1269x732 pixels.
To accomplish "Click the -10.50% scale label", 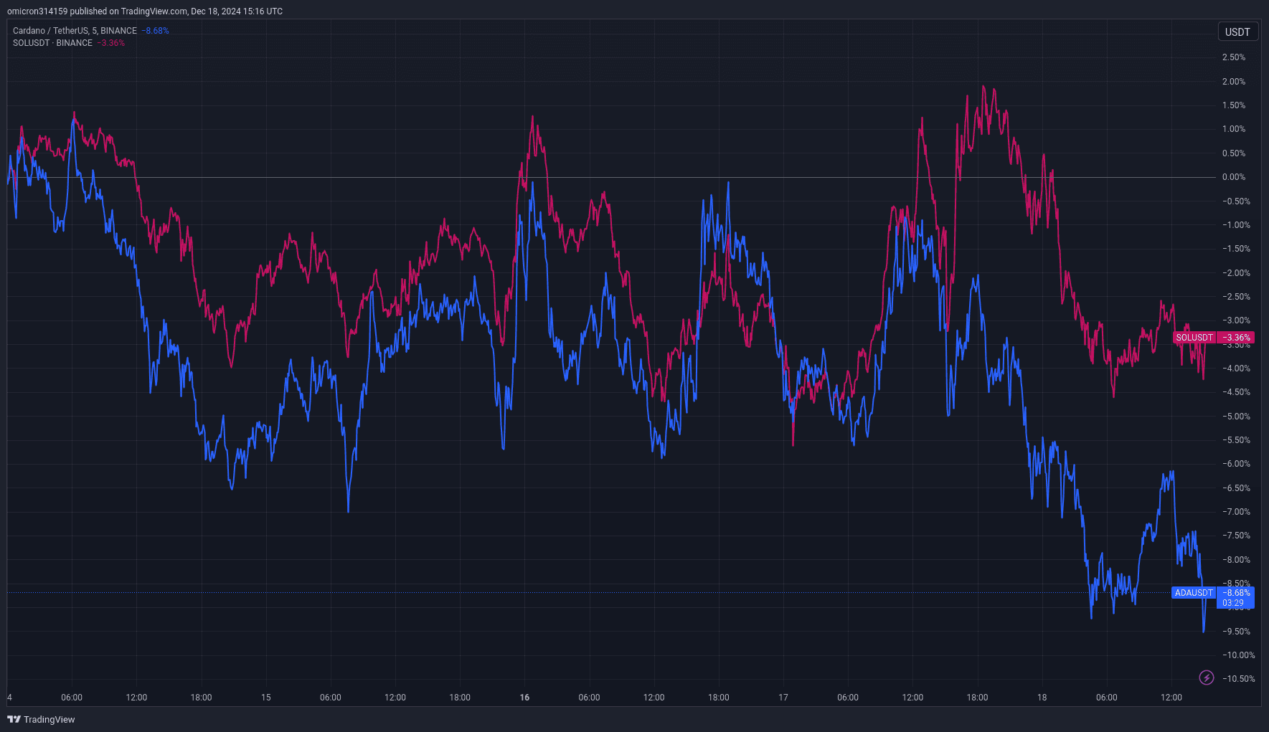I will (1238, 679).
